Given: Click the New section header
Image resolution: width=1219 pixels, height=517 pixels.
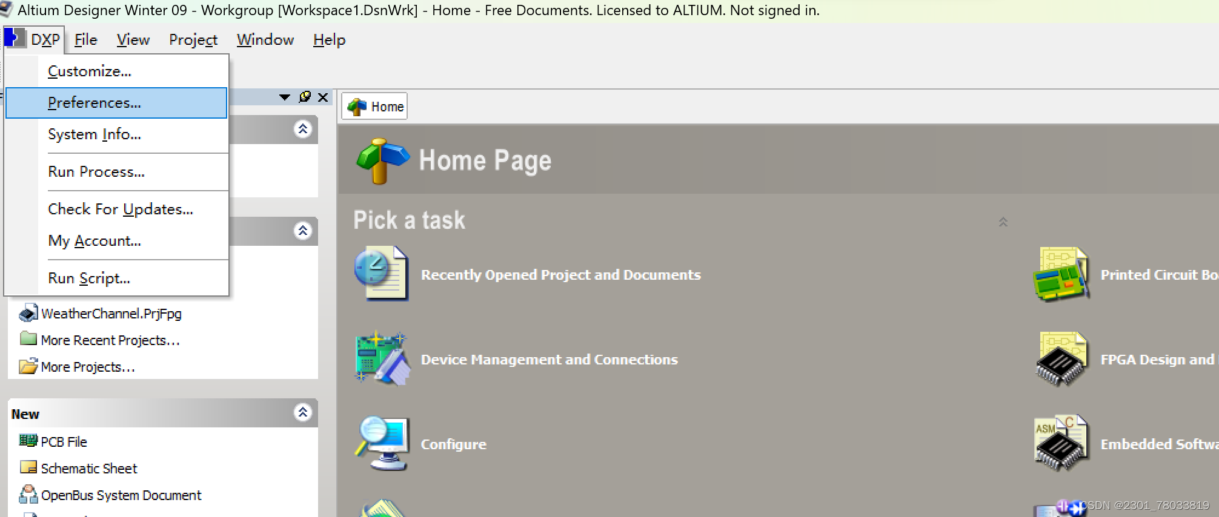Looking at the screenshot, I should pos(162,413).
